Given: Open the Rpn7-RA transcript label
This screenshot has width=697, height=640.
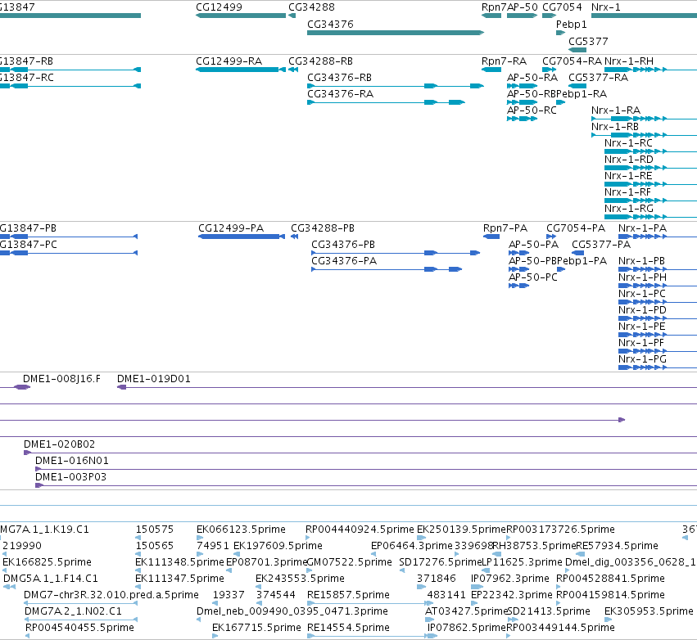Looking at the screenshot, I should [x=504, y=61].
